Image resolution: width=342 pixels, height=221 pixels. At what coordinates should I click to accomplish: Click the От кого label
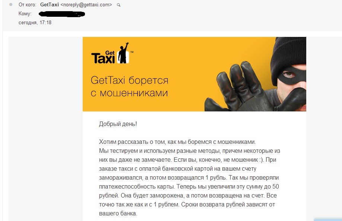click(28, 5)
